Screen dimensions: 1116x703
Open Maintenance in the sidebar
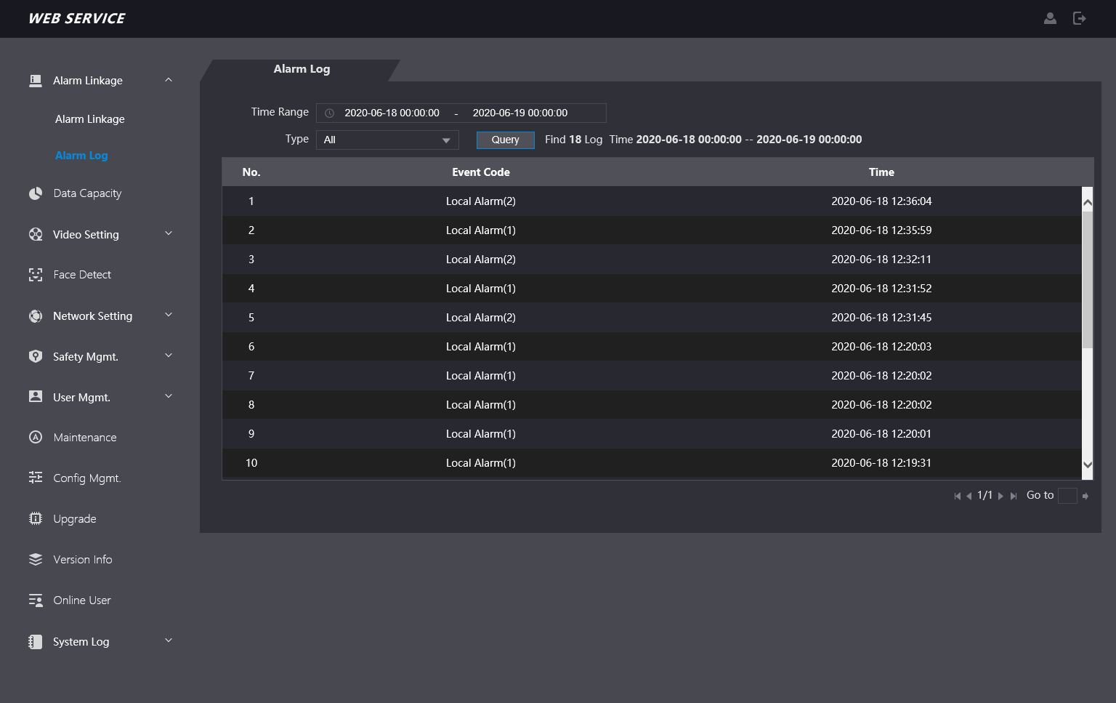tap(84, 438)
